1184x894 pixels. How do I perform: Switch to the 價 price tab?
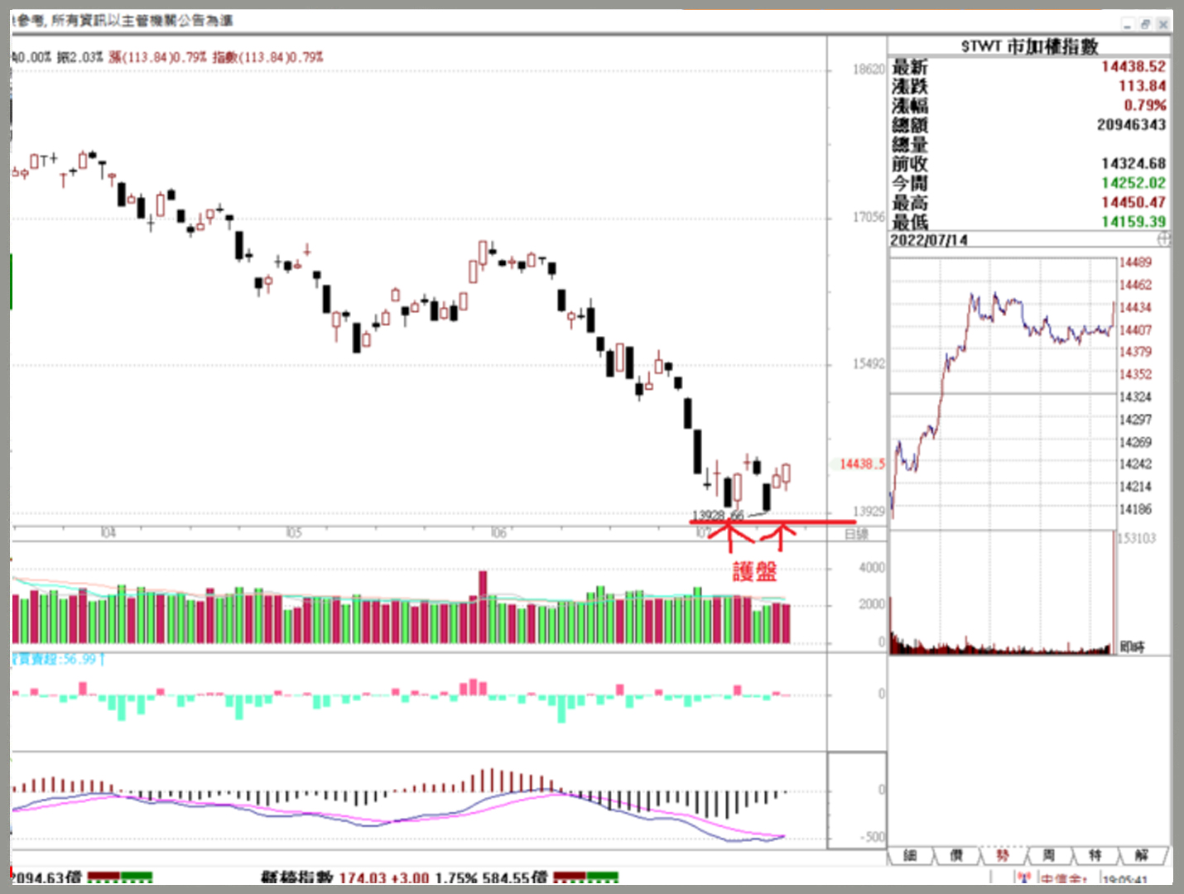point(956,855)
